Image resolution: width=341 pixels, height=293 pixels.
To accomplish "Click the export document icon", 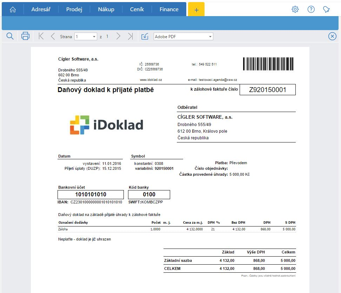I will 145,36.
